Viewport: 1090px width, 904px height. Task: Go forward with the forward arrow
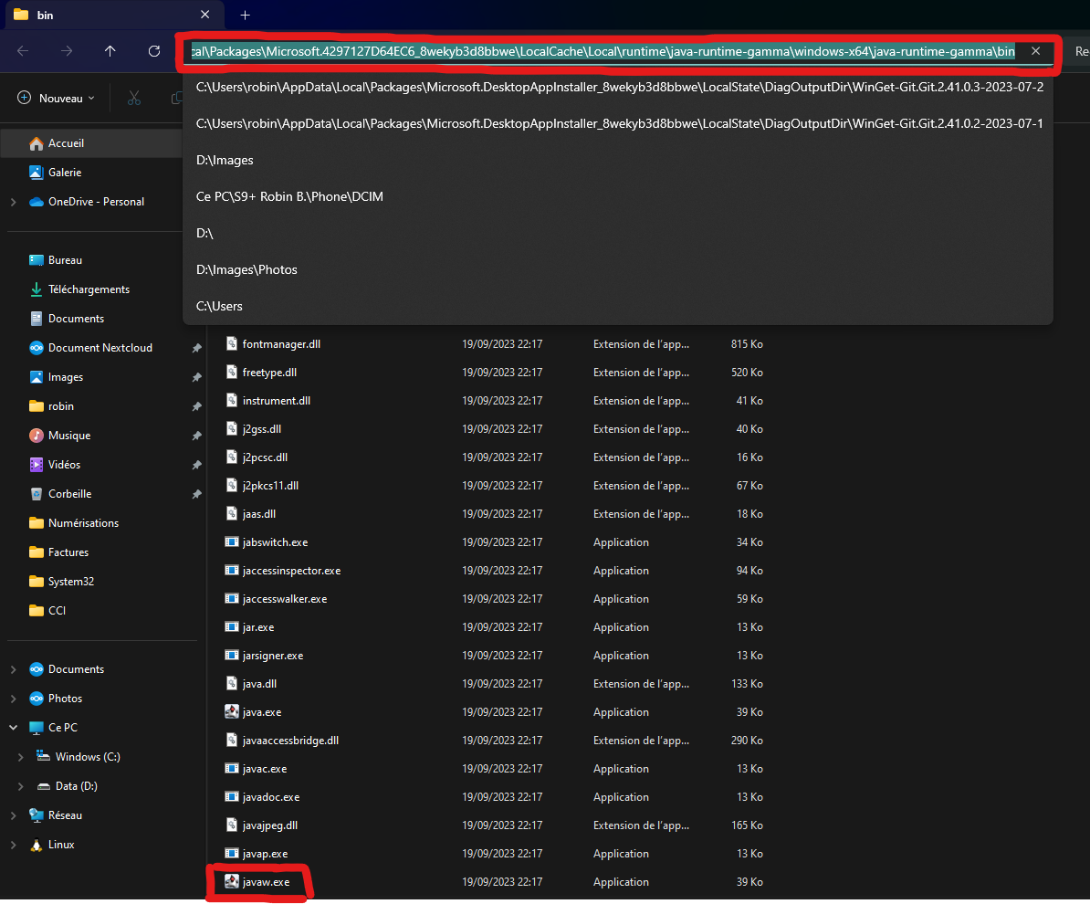pyautogui.click(x=67, y=51)
